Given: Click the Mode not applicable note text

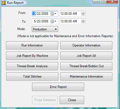Looking at the screenshot, I should (x=65, y=36).
